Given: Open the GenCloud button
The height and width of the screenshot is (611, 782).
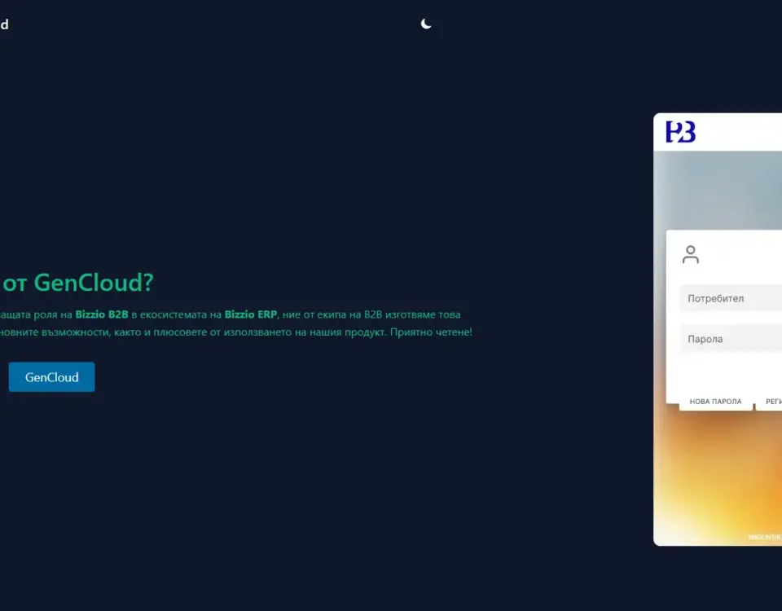Looking at the screenshot, I should point(52,377).
